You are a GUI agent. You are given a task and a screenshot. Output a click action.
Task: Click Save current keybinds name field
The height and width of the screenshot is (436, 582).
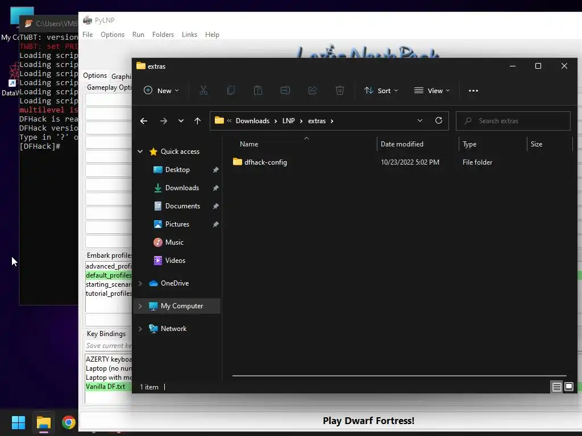(x=109, y=346)
